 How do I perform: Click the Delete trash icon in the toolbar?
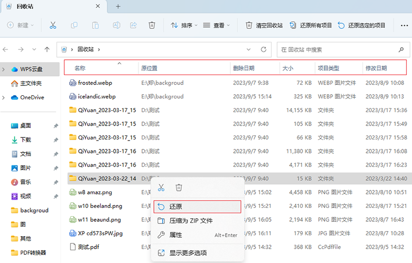(151, 25)
